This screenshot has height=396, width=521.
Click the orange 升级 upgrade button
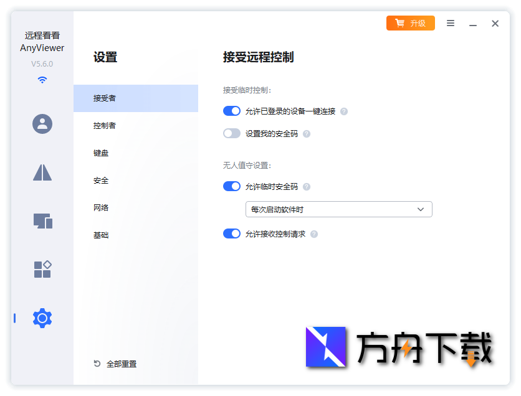click(x=410, y=22)
